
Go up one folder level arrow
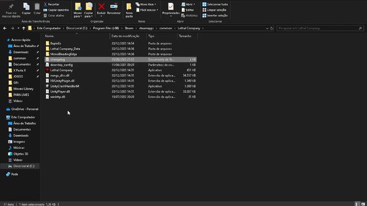click(24, 28)
